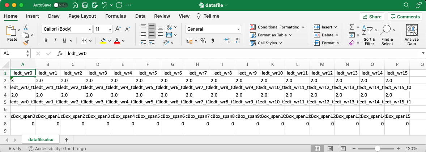Open the View ribbon tab

tap(184, 16)
